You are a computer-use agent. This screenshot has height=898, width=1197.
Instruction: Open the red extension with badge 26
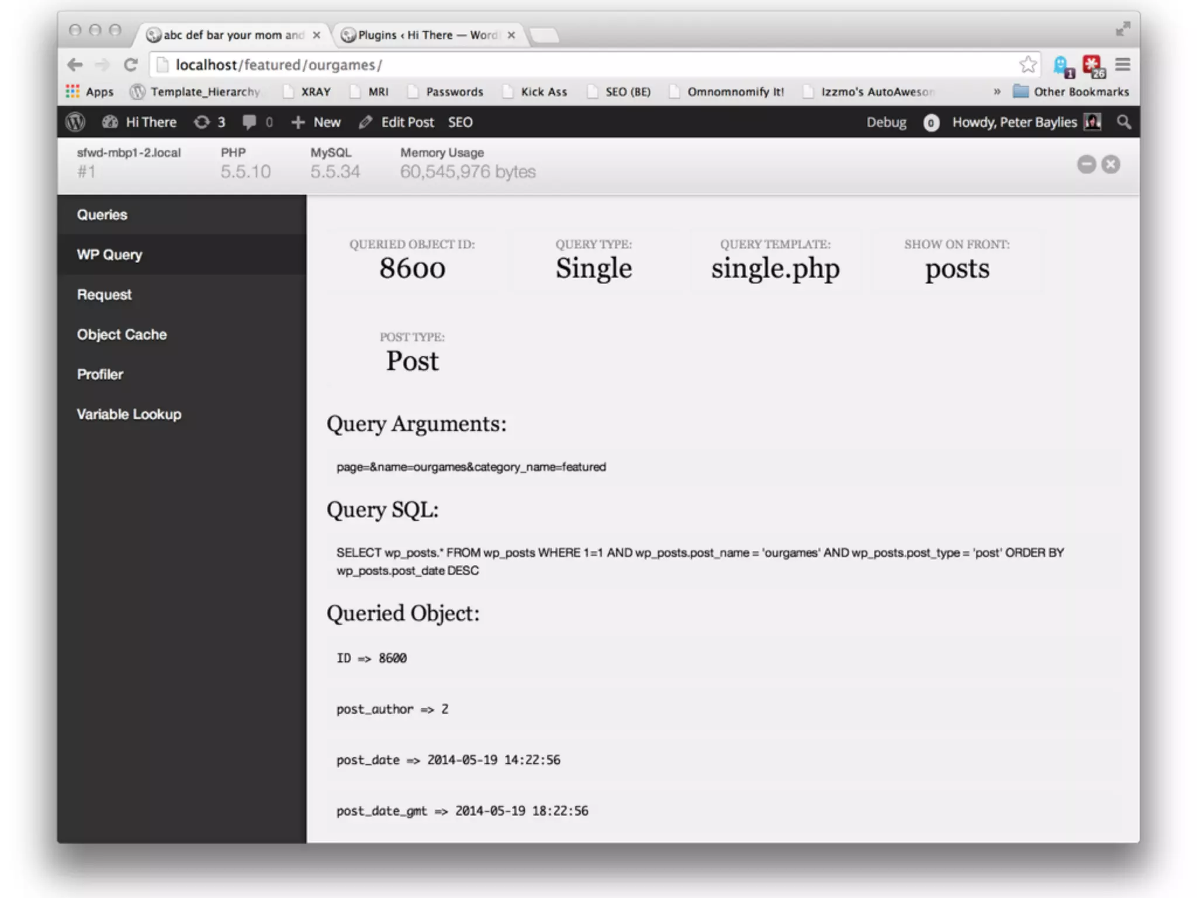coord(1094,66)
